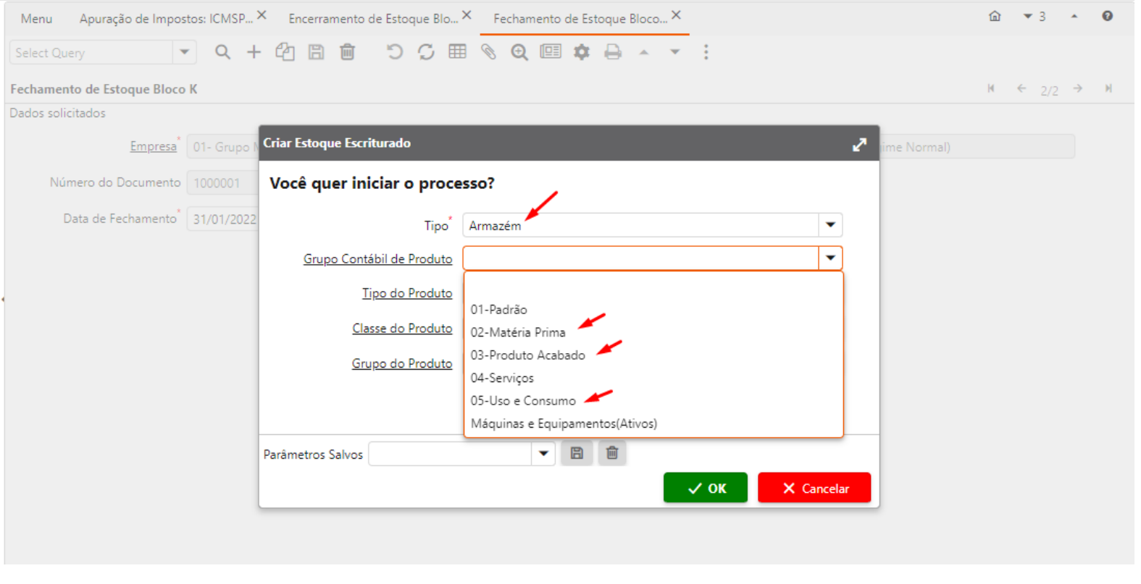Pick 05-Uso e Consumo option
Screen dimensions: 1141x584
[x=653, y=401]
